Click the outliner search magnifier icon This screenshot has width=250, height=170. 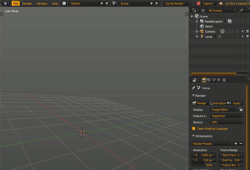tap(241, 10)
